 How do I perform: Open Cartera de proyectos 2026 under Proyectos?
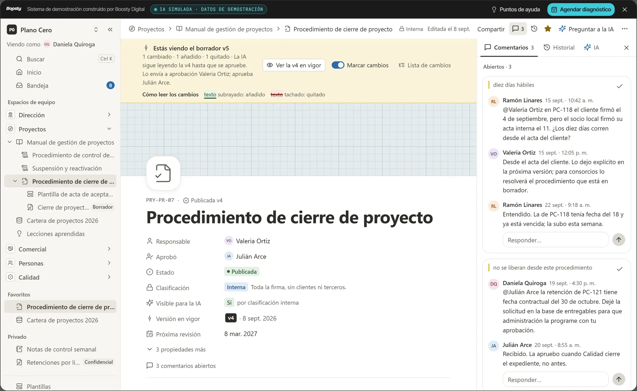[60, 220]
